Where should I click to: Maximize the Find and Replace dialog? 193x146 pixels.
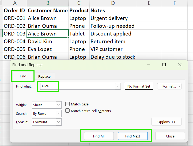click(x=164, y=65)
